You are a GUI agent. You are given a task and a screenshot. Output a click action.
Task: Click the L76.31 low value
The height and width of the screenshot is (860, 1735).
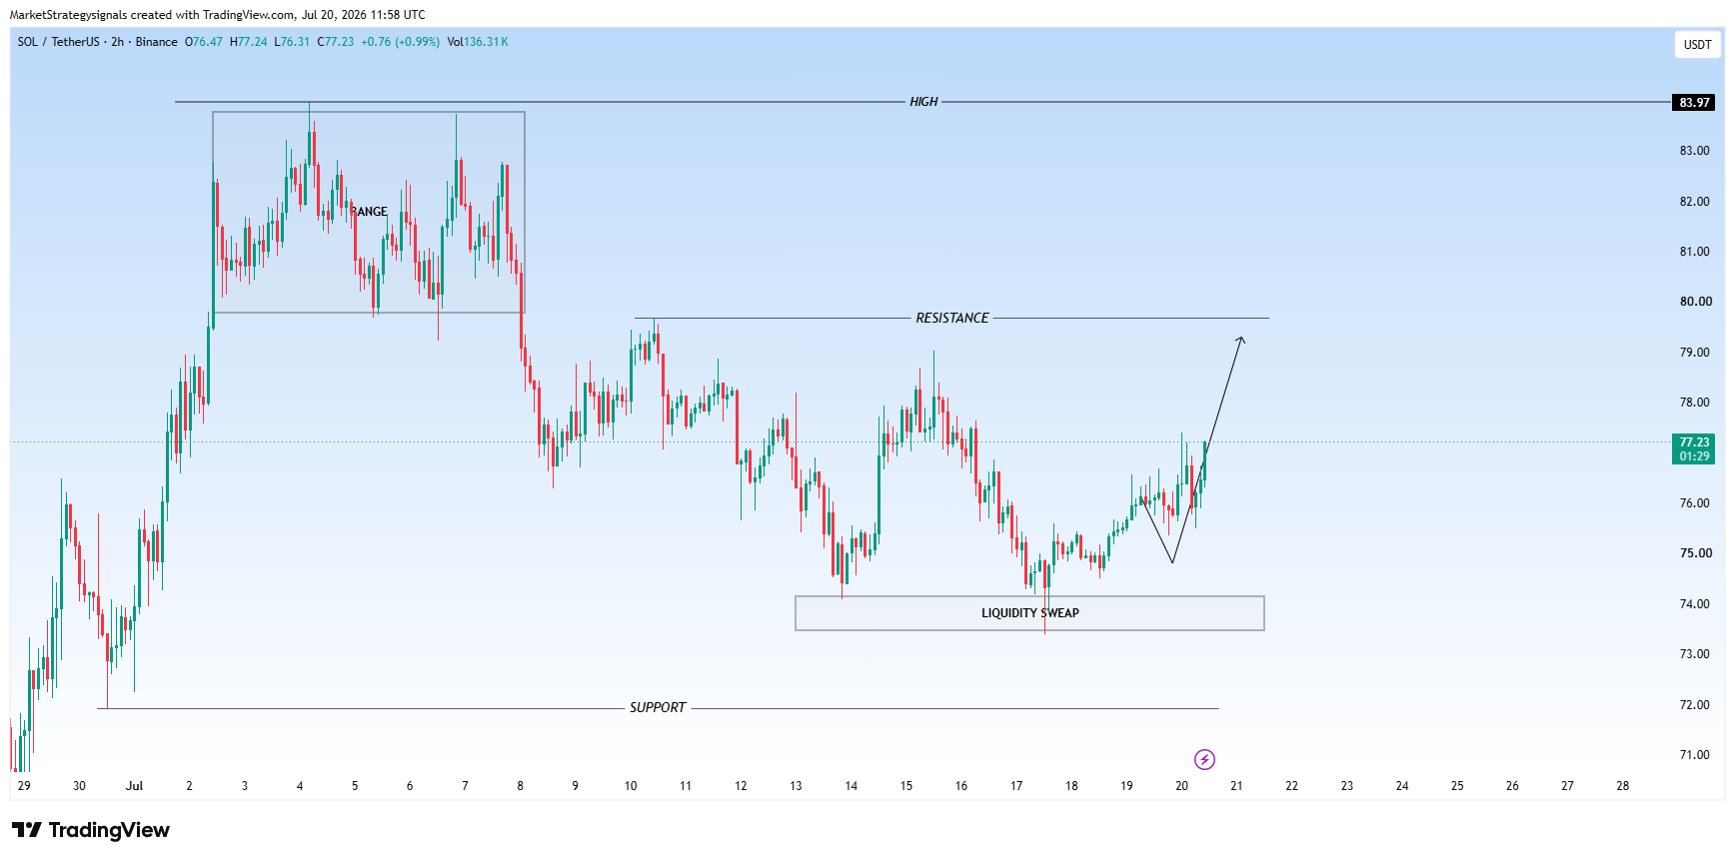click(293, 42)
